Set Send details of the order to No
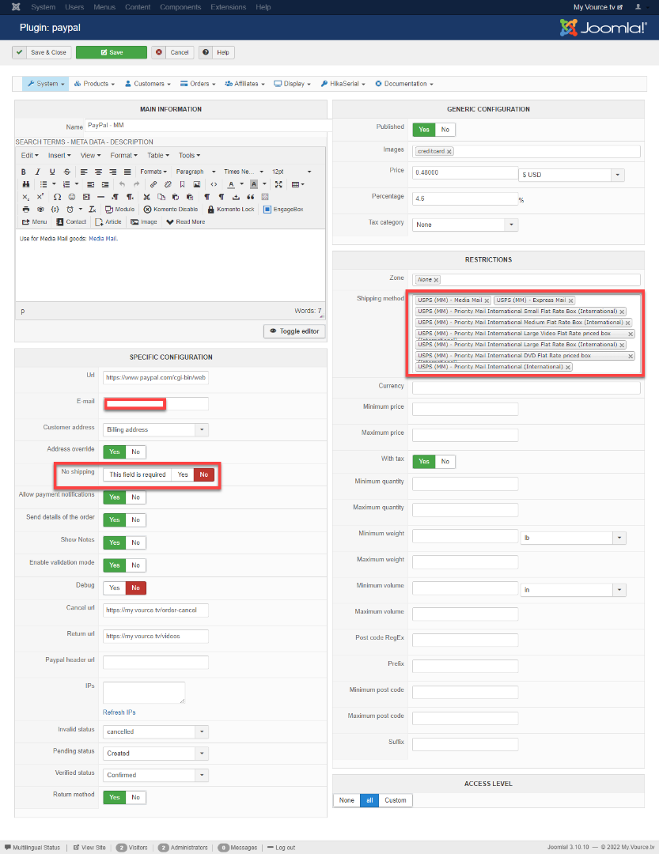Viewport: 659px width, 854px height. tap(136, 520)
